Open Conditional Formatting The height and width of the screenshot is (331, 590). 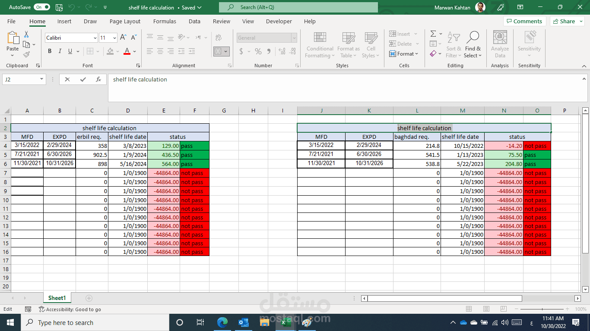(320, 45)
